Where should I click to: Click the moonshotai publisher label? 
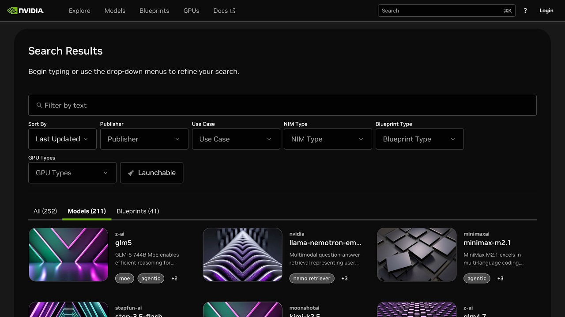coord(304,308)
